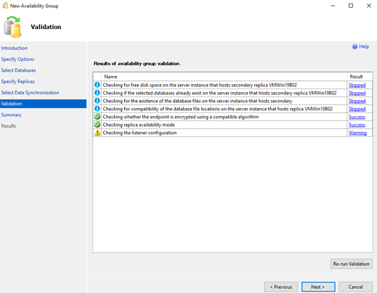Viewport: 377px width, 293px height.
Task: Open Success result link for endpoint encryption
Action: pyautogui.click(x=357, y=117)
